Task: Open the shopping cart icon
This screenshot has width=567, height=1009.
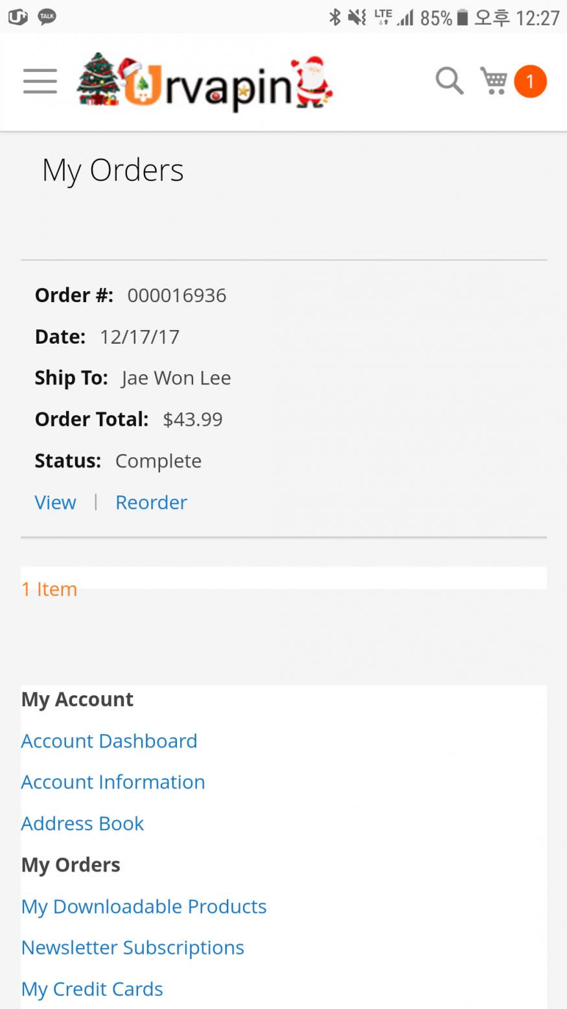Action: [x=494, y=82]
